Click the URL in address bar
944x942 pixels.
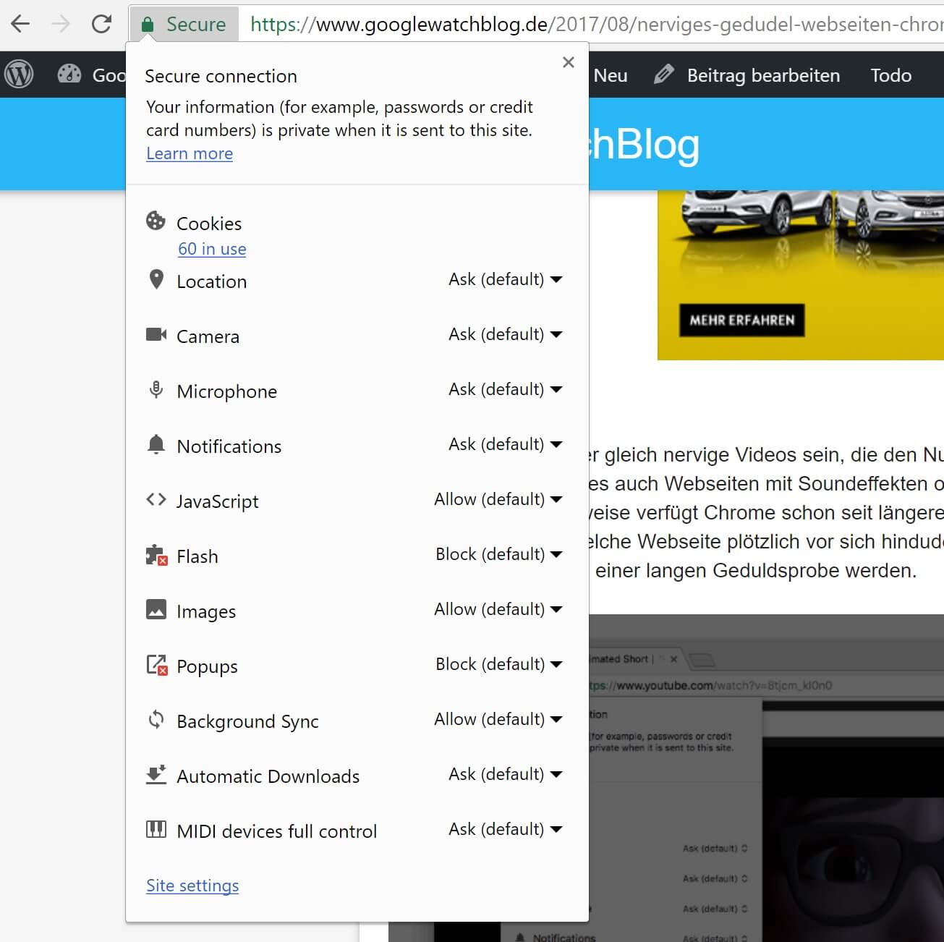(593, 25)
